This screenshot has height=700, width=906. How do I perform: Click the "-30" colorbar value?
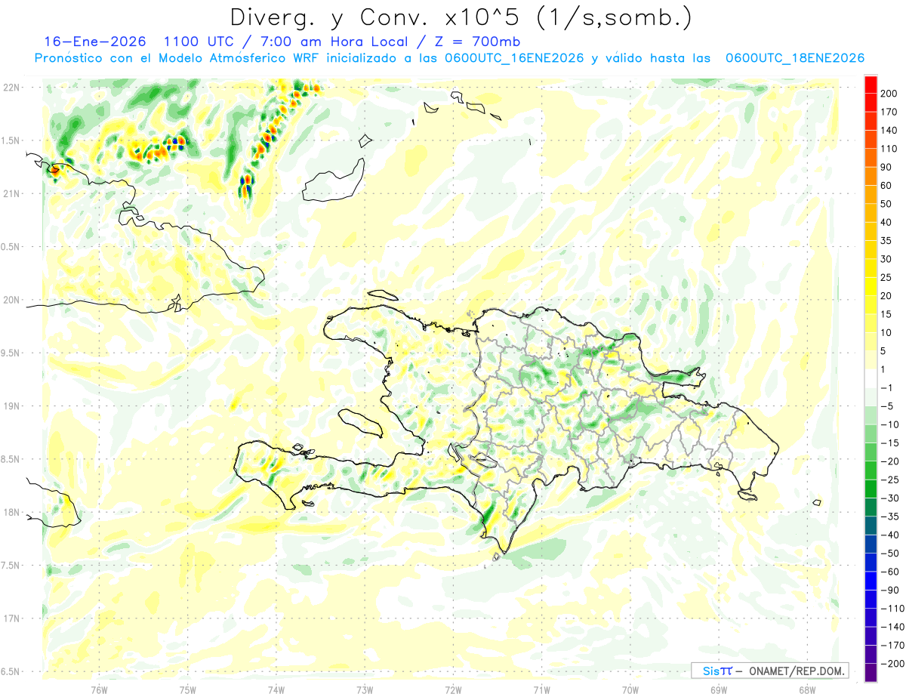coord(889,498)
